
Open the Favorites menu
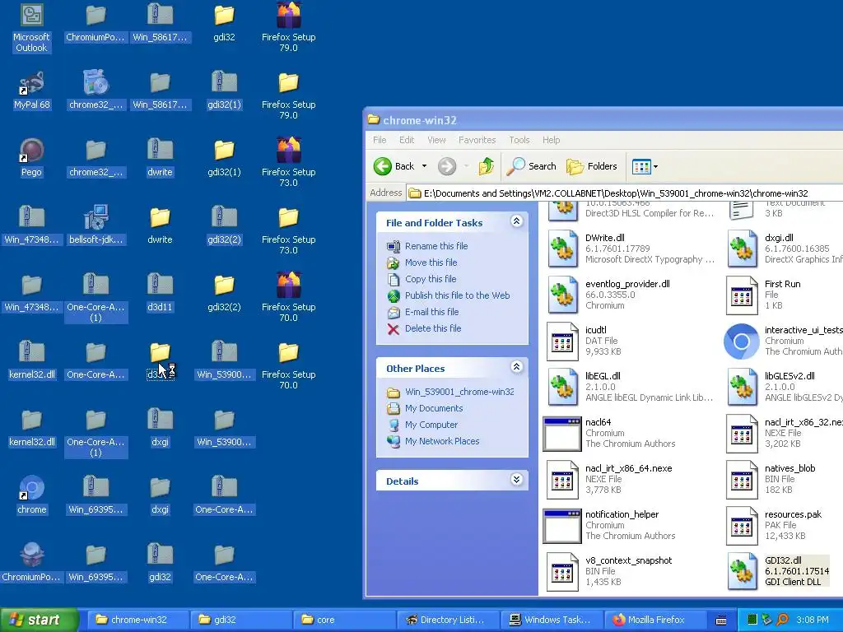click(477, 140)
